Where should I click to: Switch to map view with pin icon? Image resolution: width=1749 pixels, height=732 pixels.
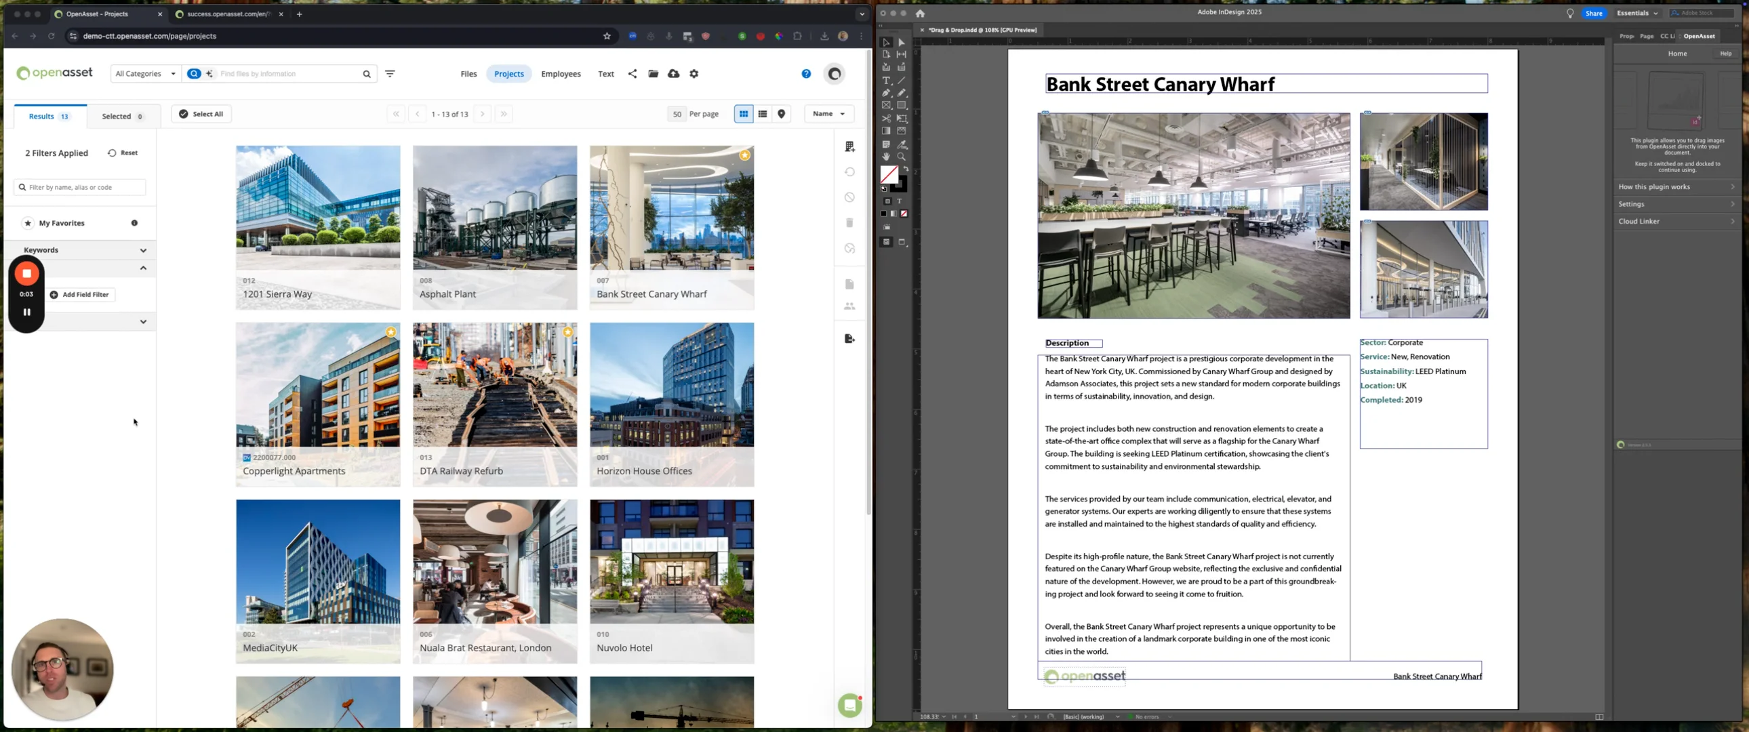point(782,114)
